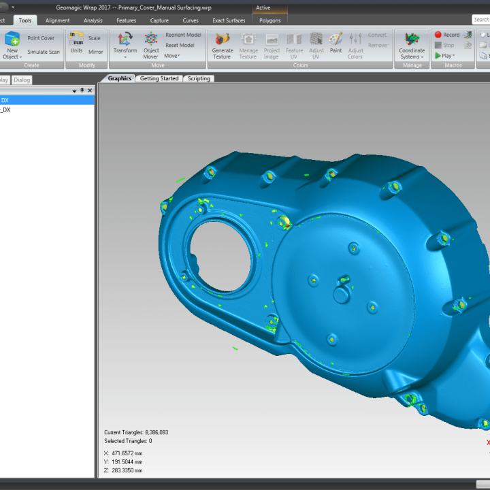
Task: Click the Z: 283.3350 mm readout
Action: pos(123,471)
